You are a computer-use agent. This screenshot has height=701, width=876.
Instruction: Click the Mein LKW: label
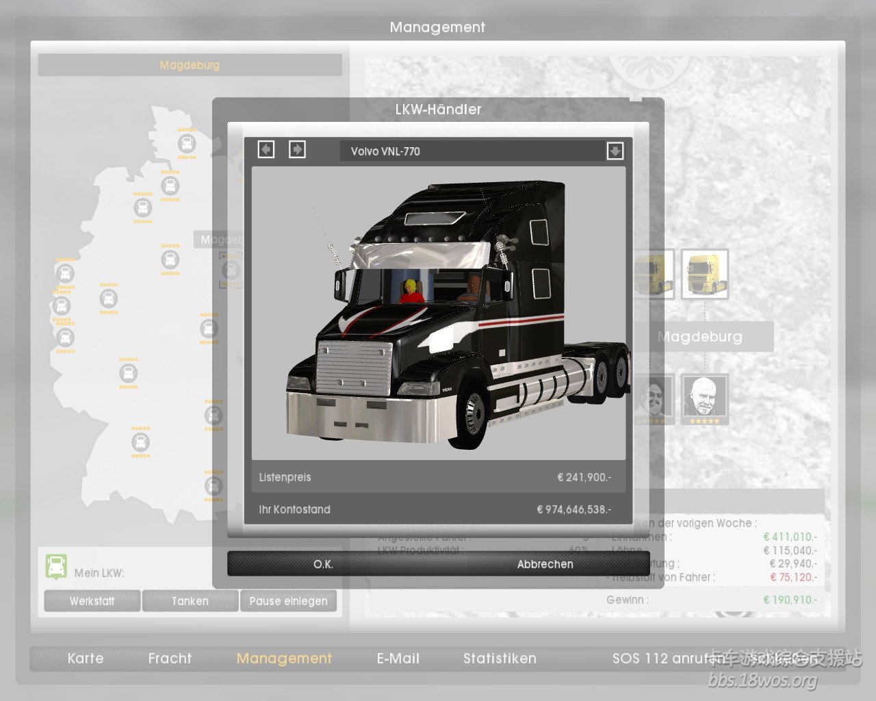[99, 573]
